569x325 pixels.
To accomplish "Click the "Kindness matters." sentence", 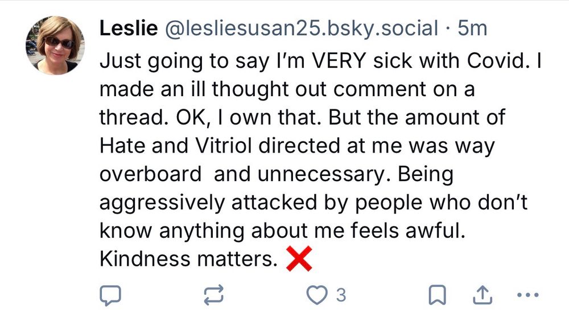I will (x=187, y=260).
